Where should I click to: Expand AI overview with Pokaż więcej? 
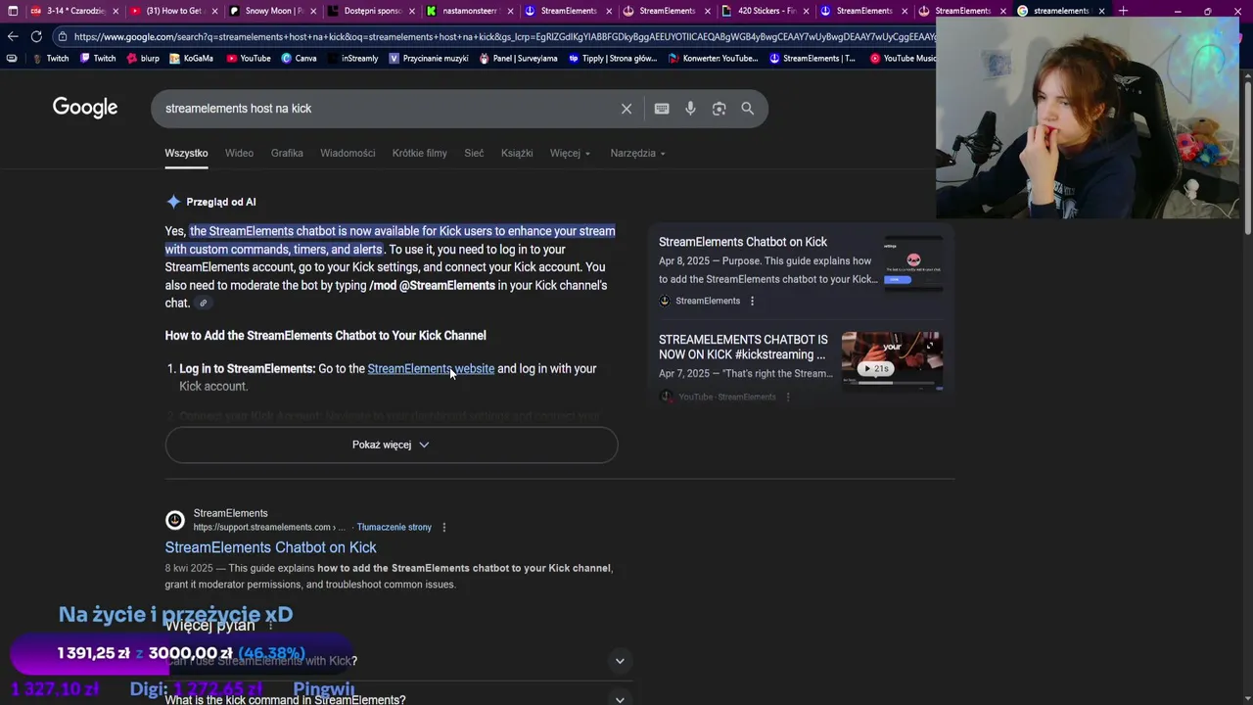coord(391,445)
